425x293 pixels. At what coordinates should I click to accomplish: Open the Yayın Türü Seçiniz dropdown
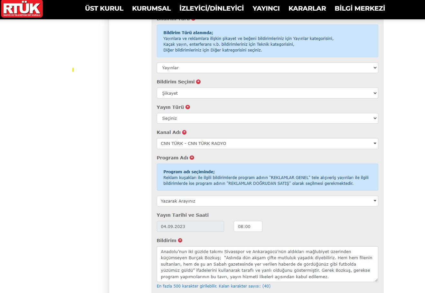pos(267,118)
